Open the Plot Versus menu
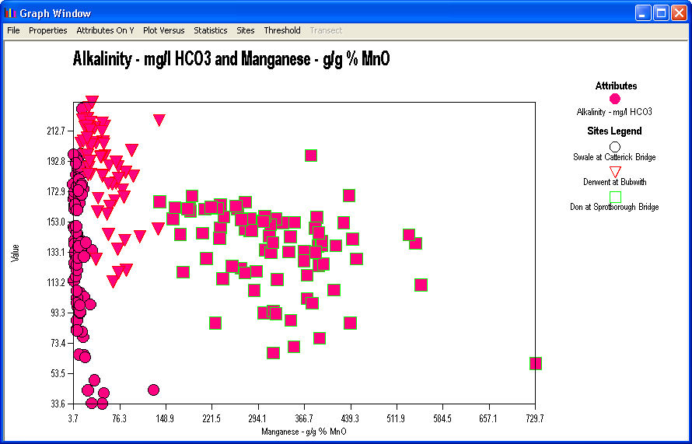Image resolution: width=692 pixels, height=444 pixels. pos(164,30)
